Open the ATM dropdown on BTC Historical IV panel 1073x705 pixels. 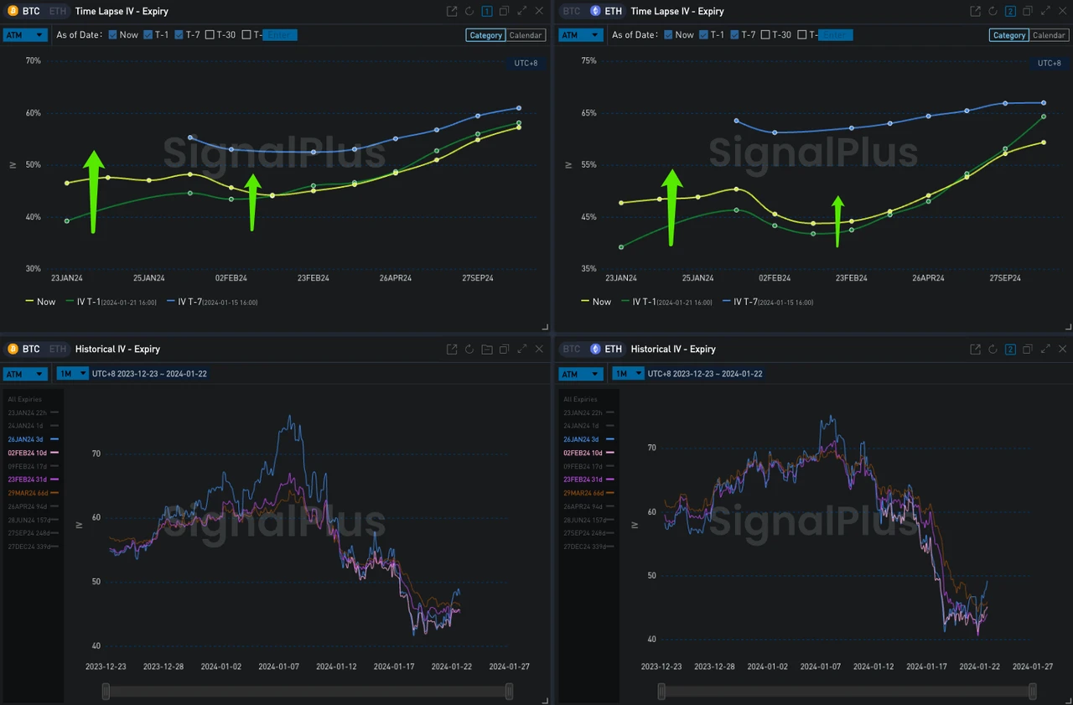[26, 374]
